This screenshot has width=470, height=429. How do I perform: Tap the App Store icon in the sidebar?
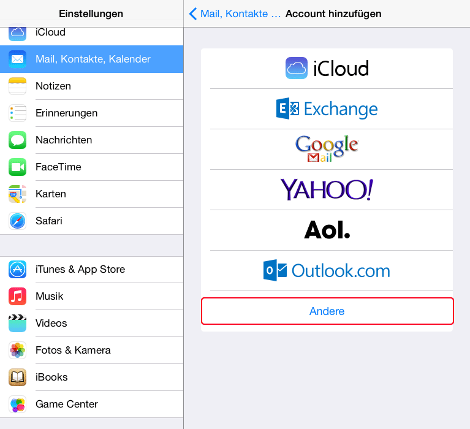point(17,269)
